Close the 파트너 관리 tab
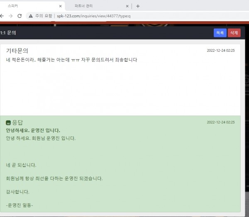Image resolution: width=249 pixels, height=217 pixels. pyautogui.click(x=127, y=6)
